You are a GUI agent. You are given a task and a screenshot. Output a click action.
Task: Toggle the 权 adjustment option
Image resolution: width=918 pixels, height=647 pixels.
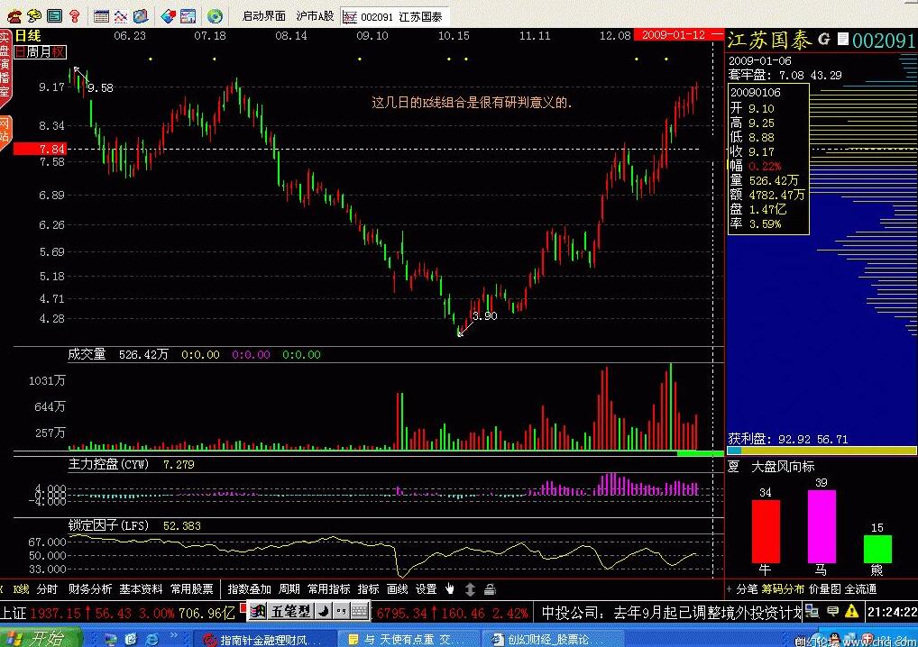coord(58,52)
